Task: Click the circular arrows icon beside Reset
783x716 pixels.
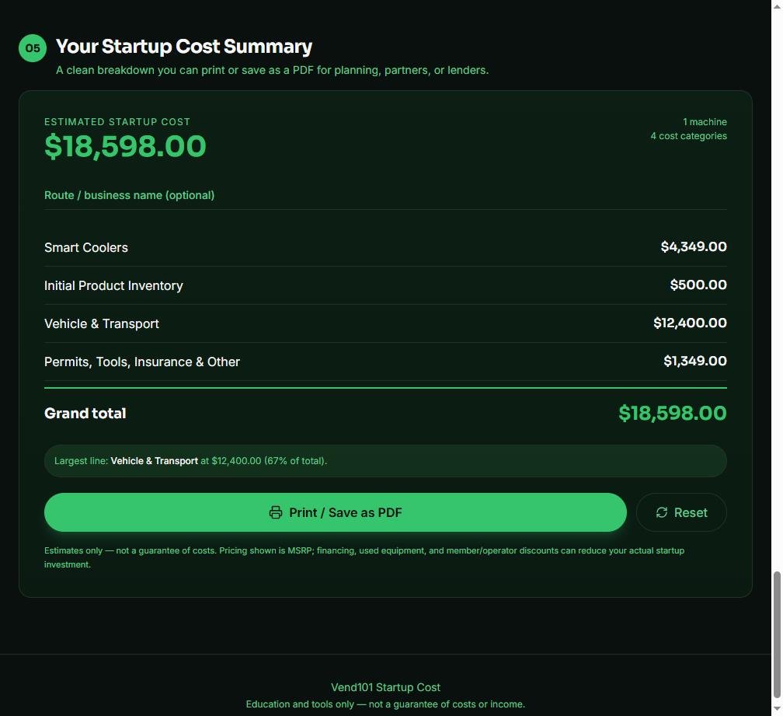Action: tap(662, 512)
